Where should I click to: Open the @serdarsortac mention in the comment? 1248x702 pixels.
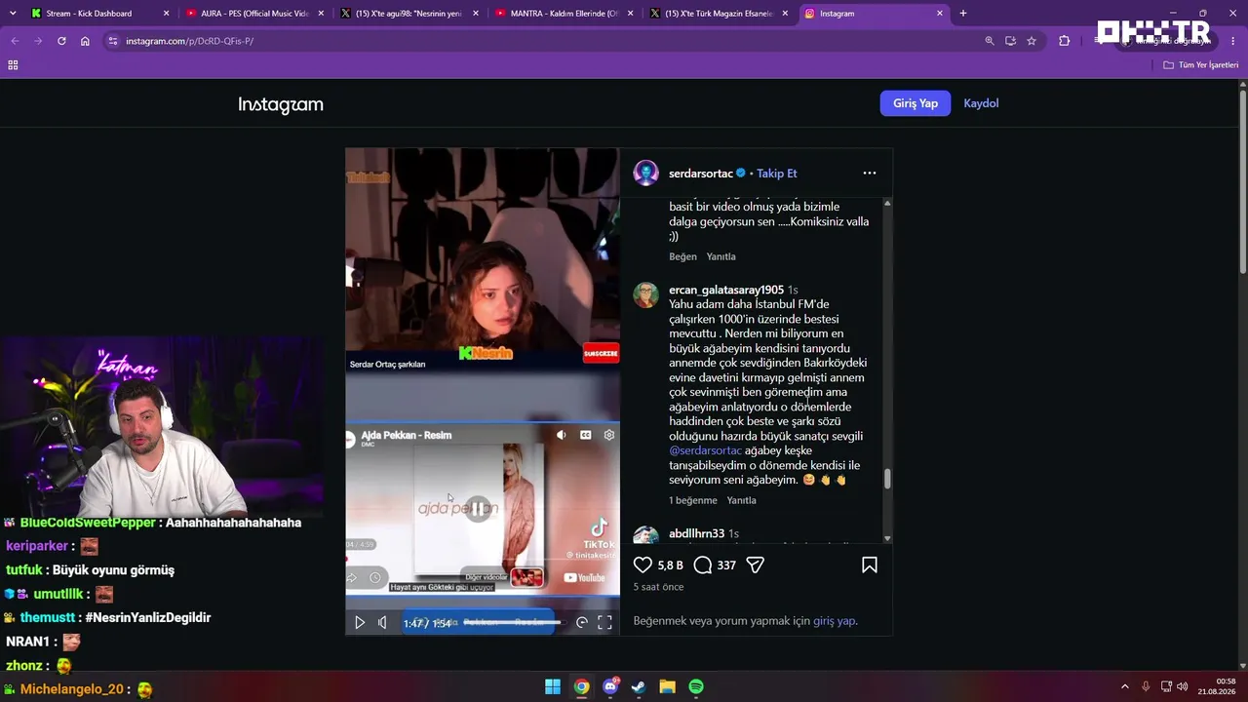tap(705, 450)
